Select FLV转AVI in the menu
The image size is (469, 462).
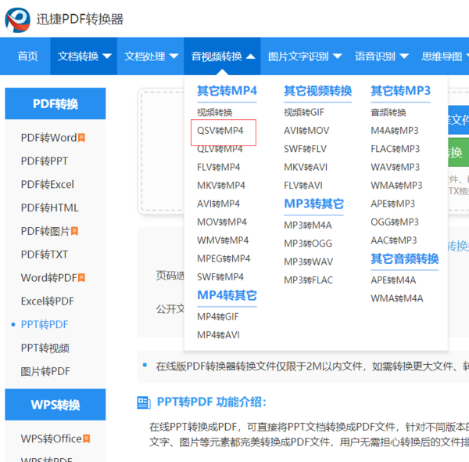[303, 186]
